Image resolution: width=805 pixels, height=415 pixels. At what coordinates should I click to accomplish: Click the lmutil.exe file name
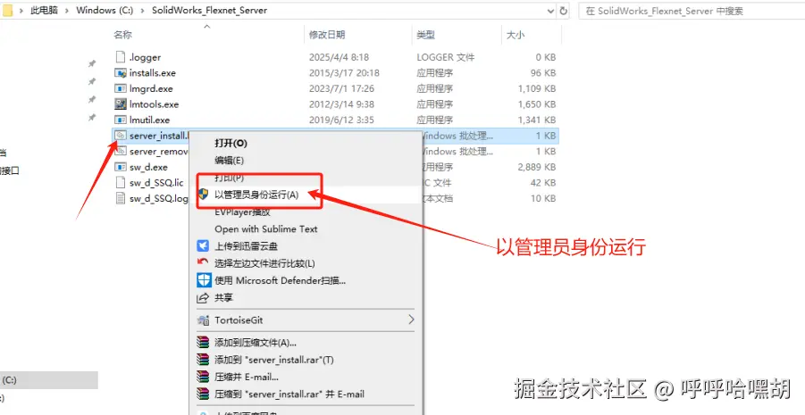pos(149,120)
